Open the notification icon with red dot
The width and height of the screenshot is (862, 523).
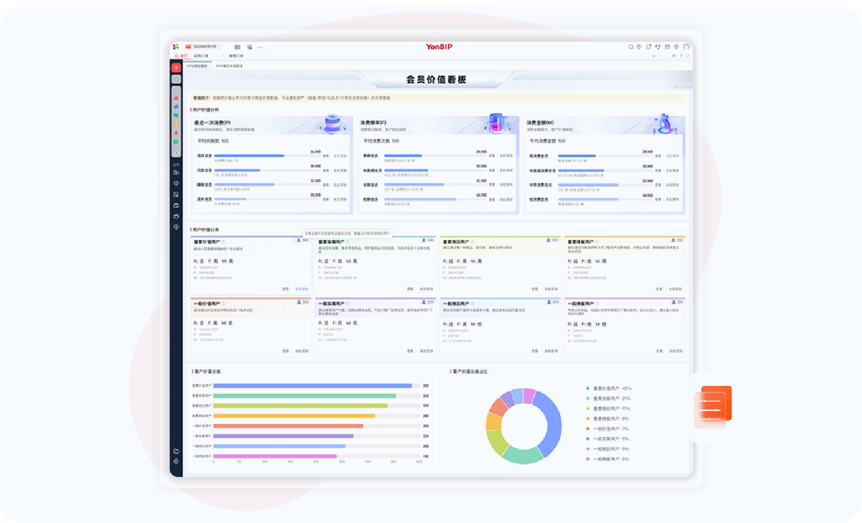point(648,47)
